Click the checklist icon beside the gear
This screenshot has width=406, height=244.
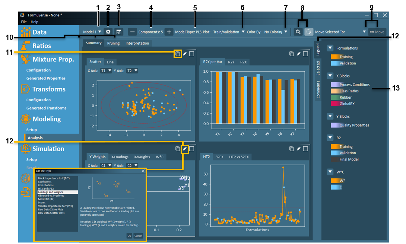[x=118, y=32]
